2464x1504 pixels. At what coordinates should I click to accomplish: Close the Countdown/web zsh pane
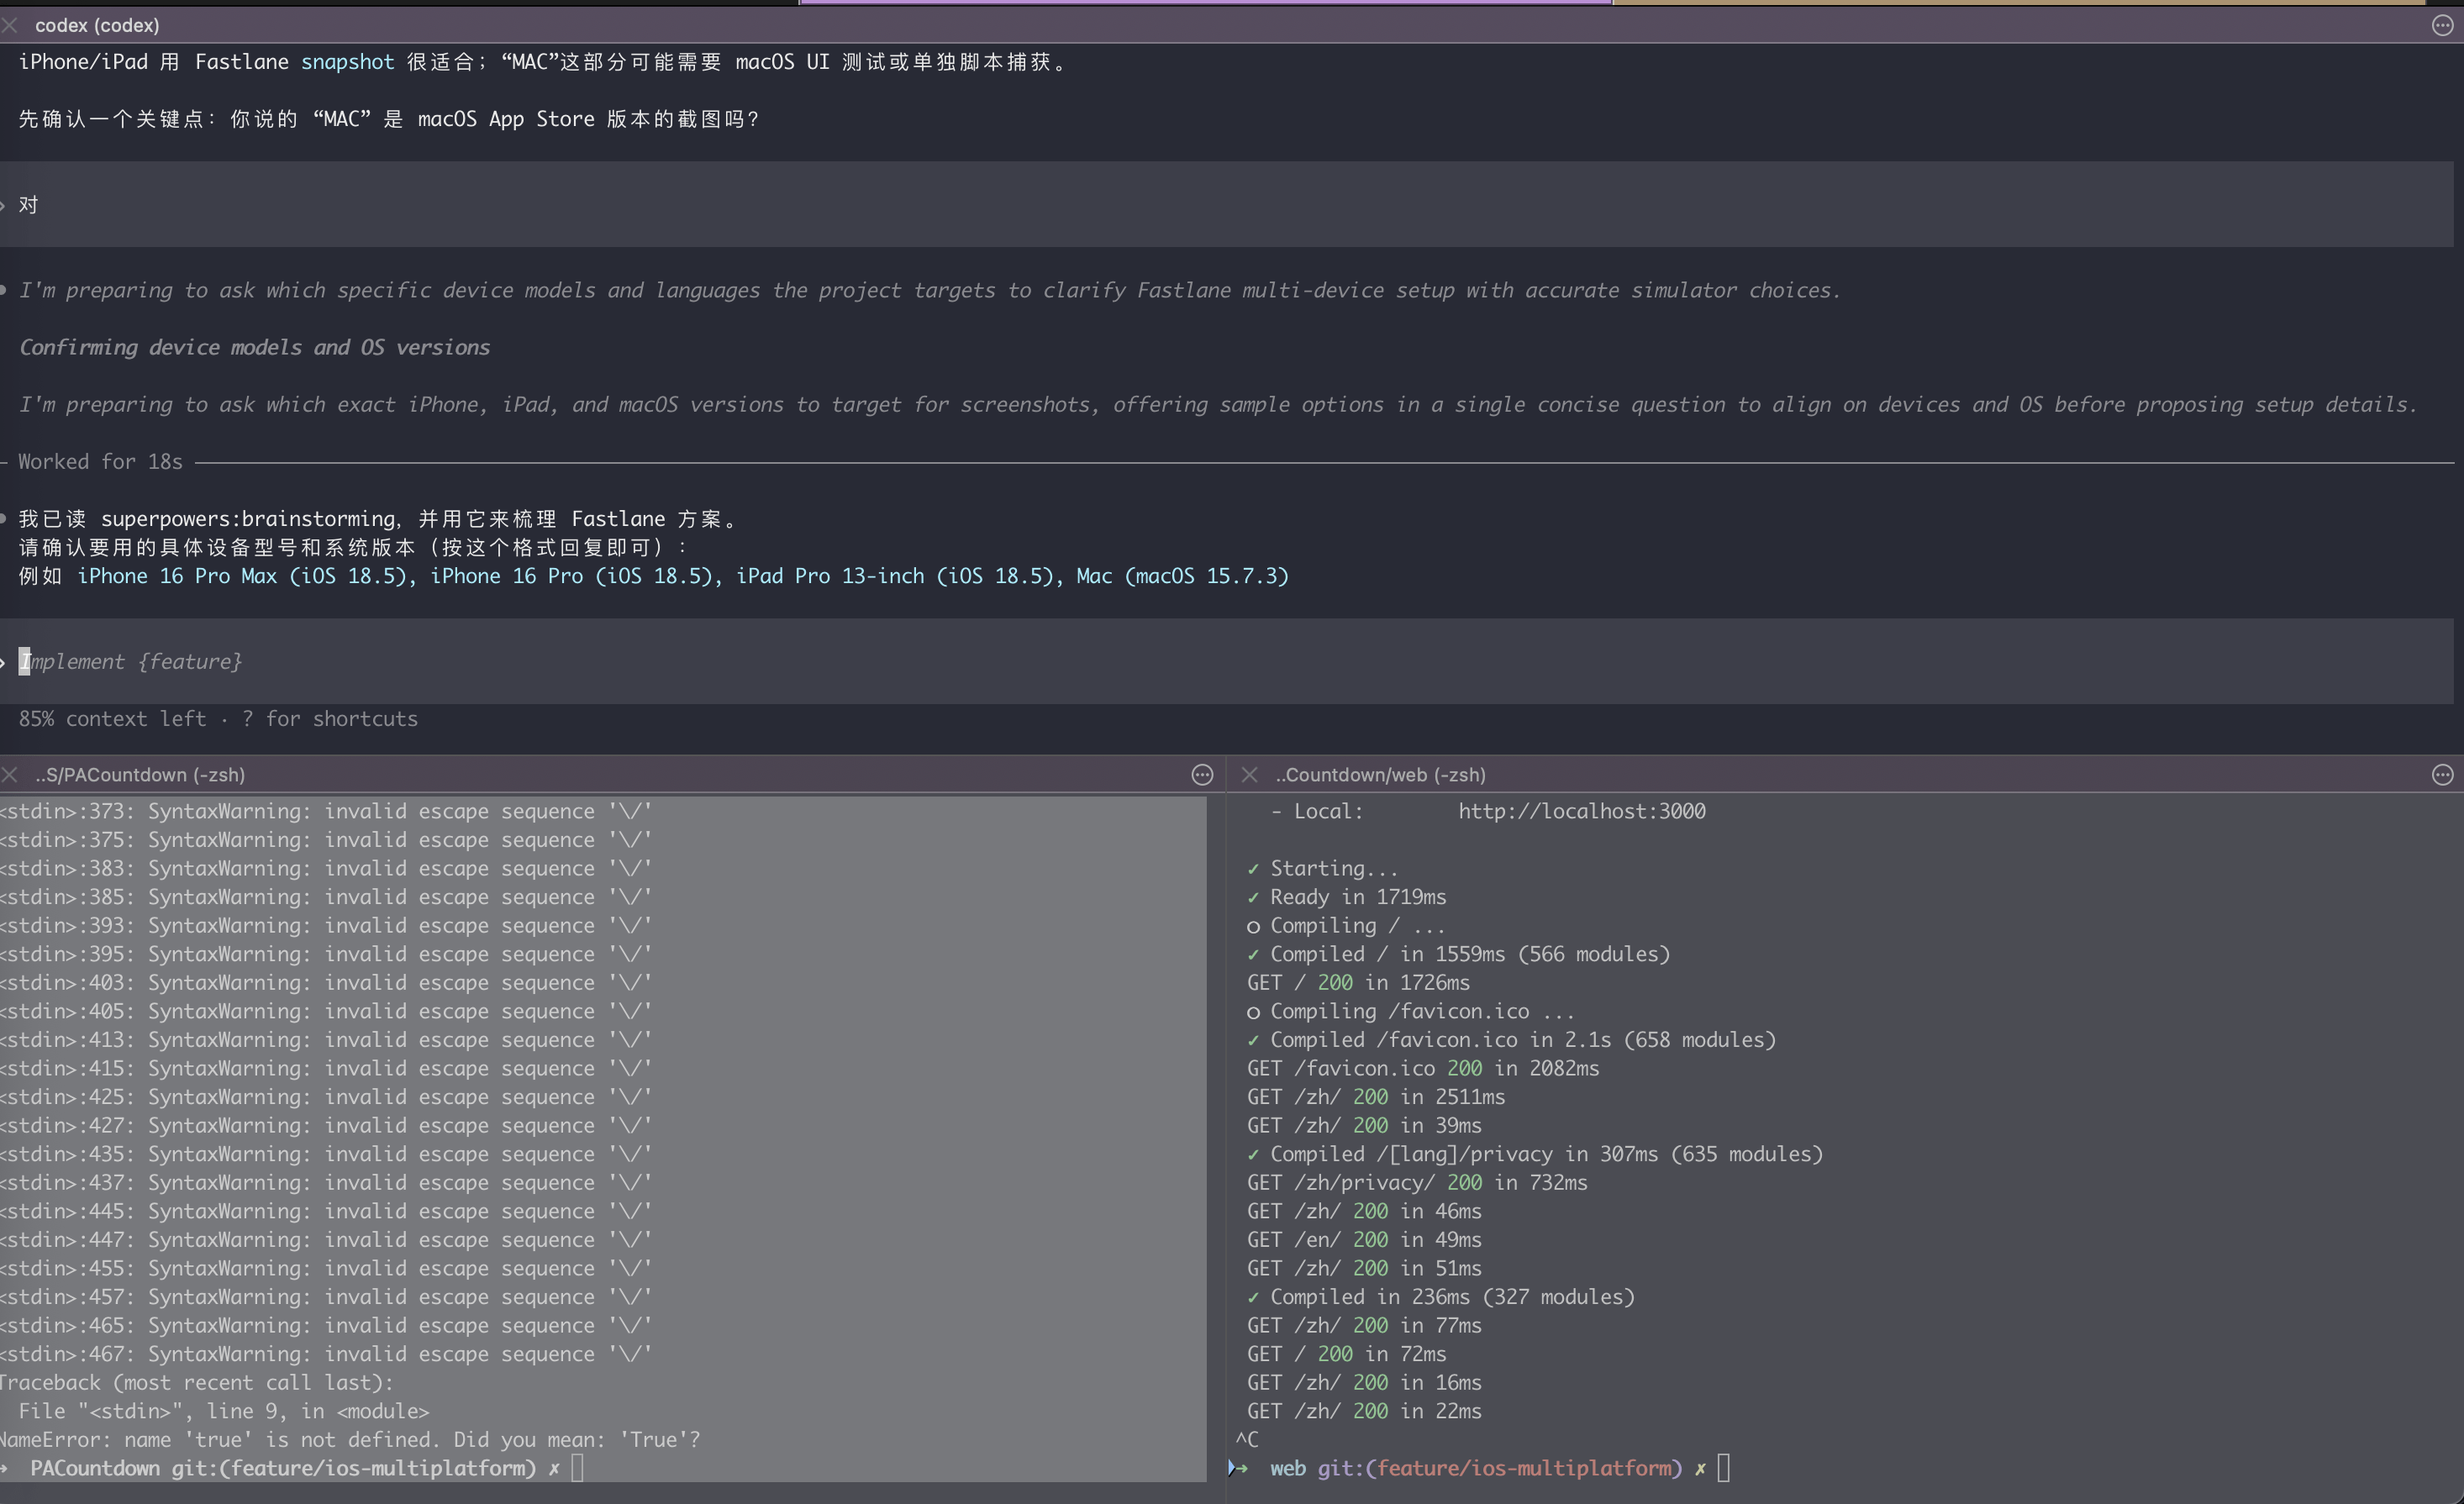click(x=1249, y=775)
